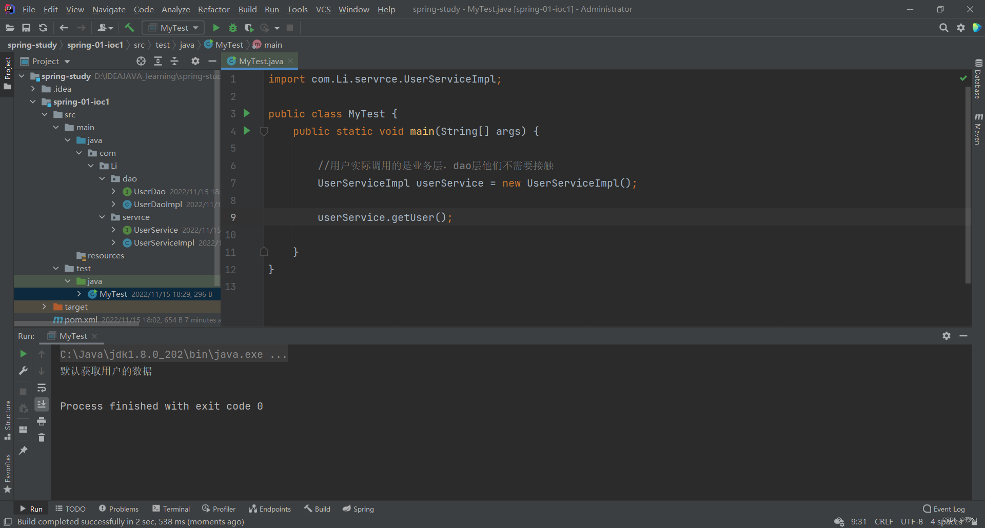Collapse the spring-01-ioc1 module node
Screen dimensions: 985x528
[x=33, y=101]
